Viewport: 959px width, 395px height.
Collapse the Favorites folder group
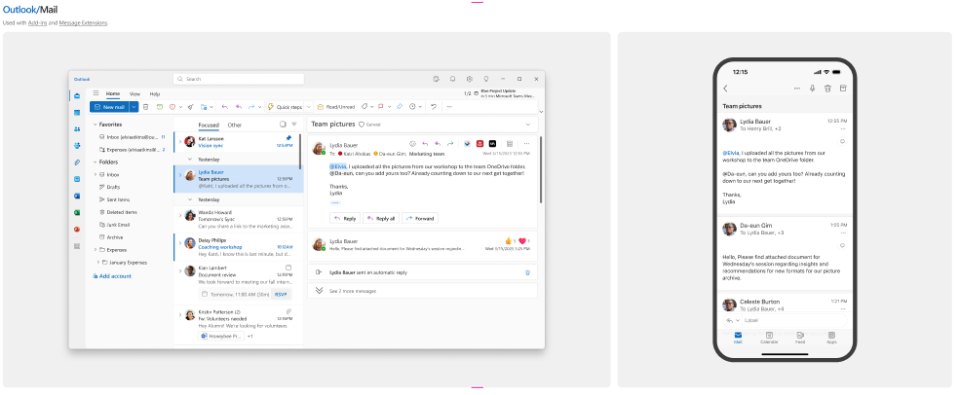coord(95,125)
